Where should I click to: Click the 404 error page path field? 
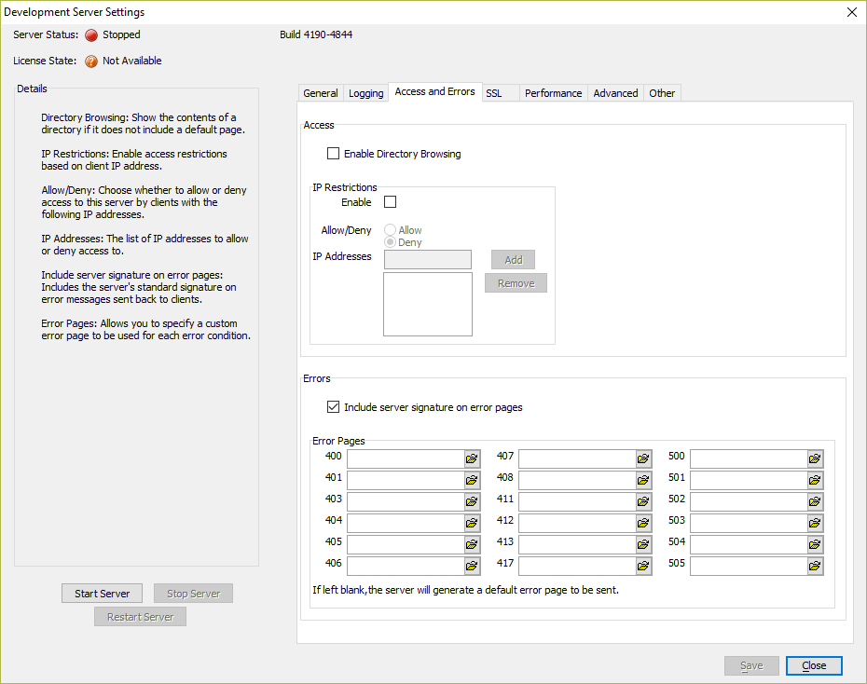tap(406, 523)
